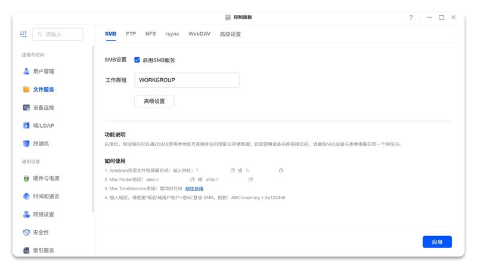
Task: Select 用户管理 text in sidebar
Action: [x=44, y=72]
